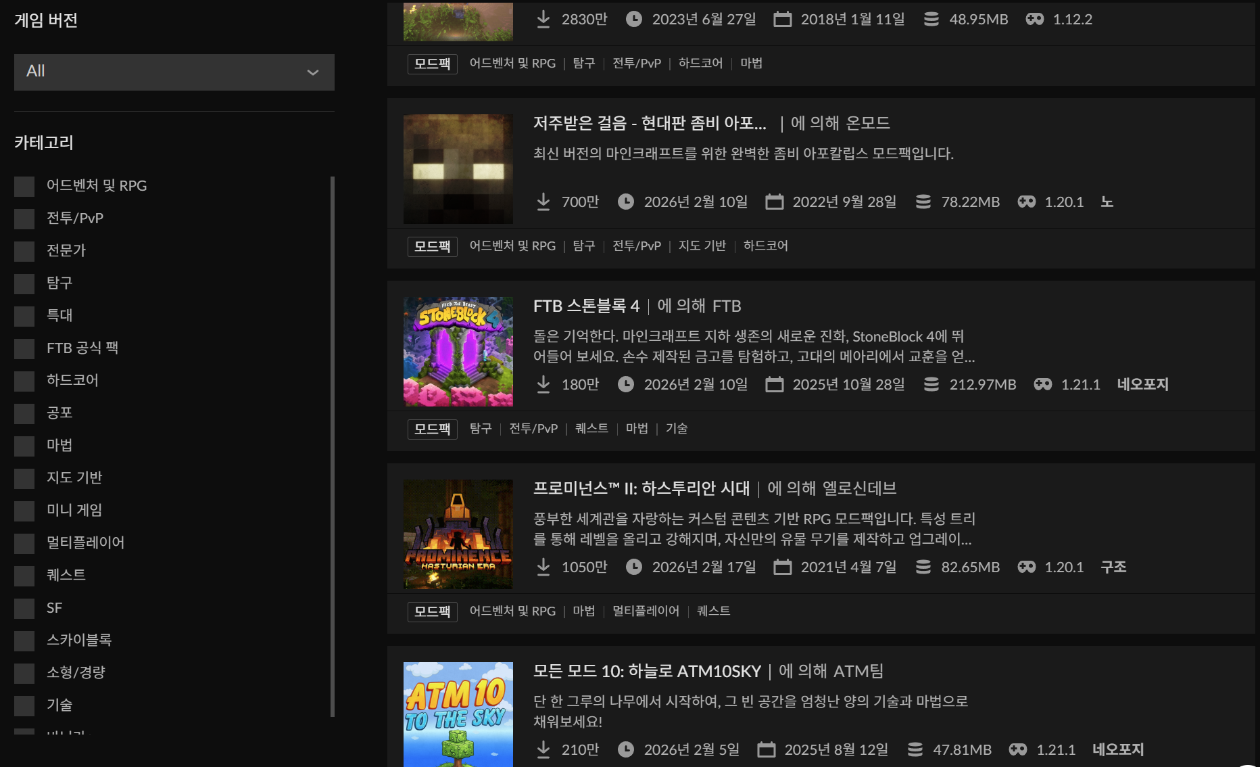The height and width of the screenshot is (767, 1260).
Task: Click the gamepad icon beside version 1.12.2
Action: coord(1035,20)
